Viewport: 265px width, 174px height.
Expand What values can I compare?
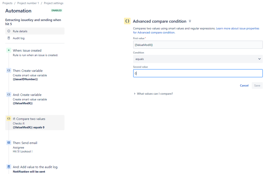point(153,94)
